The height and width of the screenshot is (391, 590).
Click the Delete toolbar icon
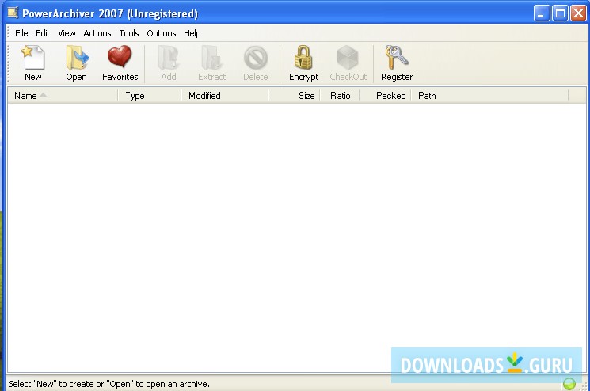click(256, 63)
